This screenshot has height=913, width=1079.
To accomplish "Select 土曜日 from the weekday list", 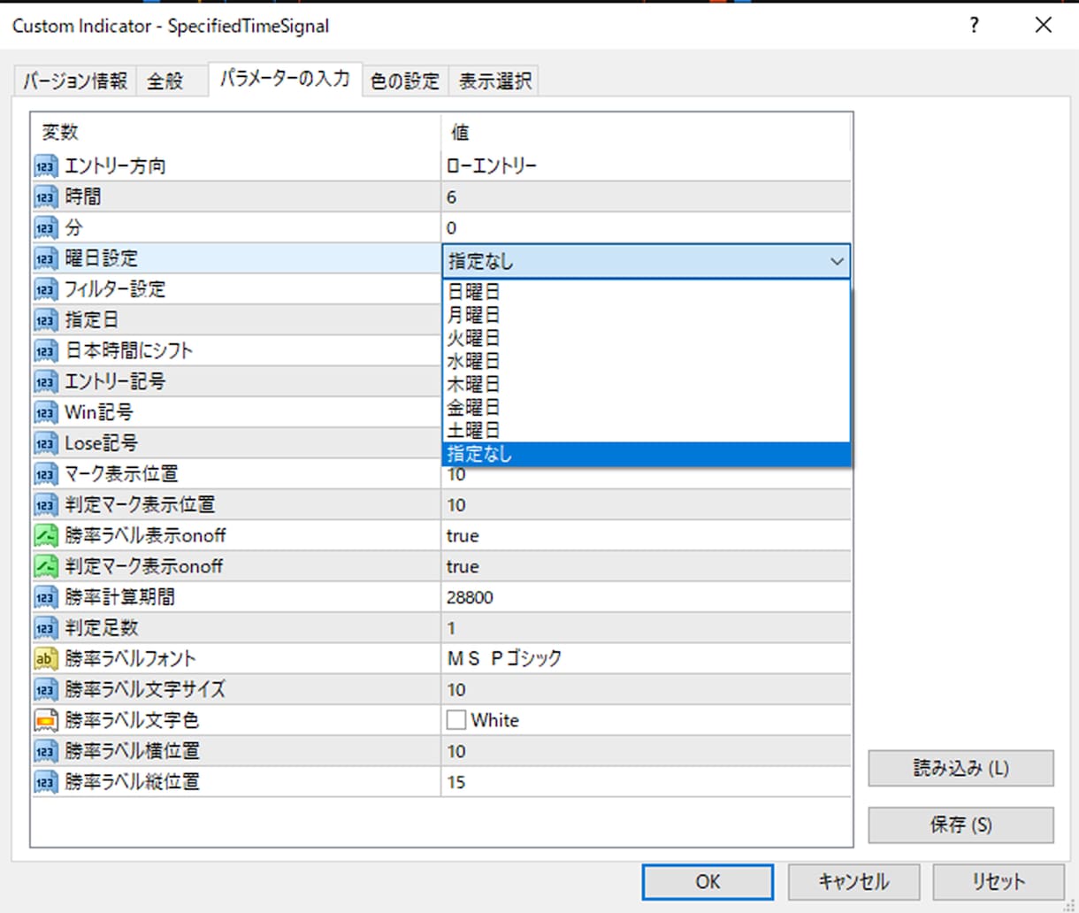I will (646, 430).
